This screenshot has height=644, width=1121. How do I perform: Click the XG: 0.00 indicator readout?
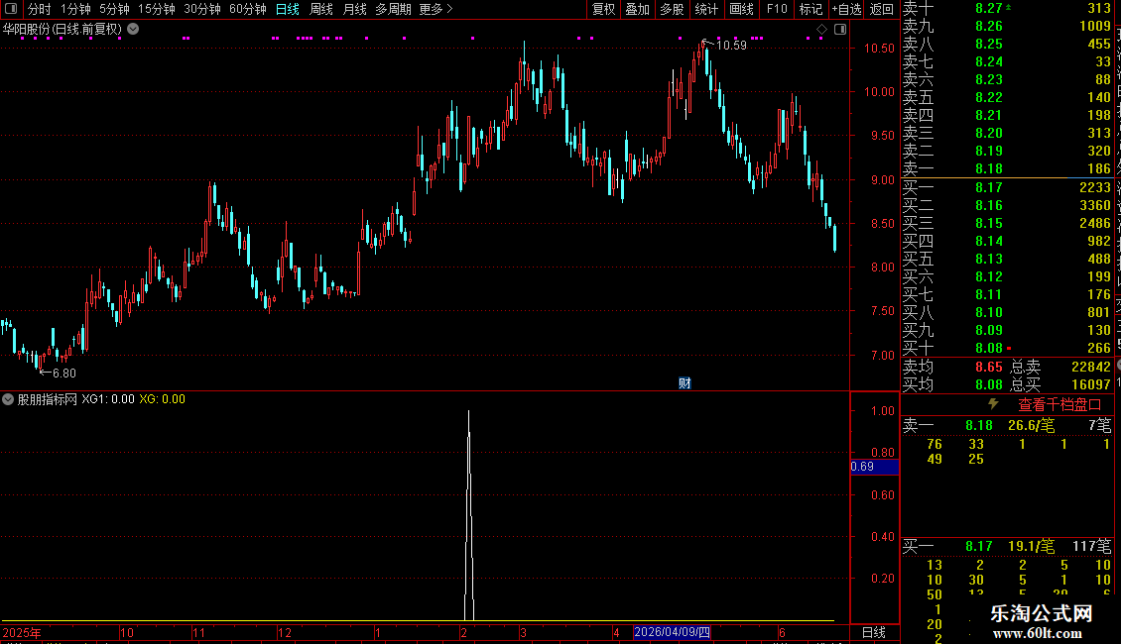pyautogui.click(x=163, y=399)
